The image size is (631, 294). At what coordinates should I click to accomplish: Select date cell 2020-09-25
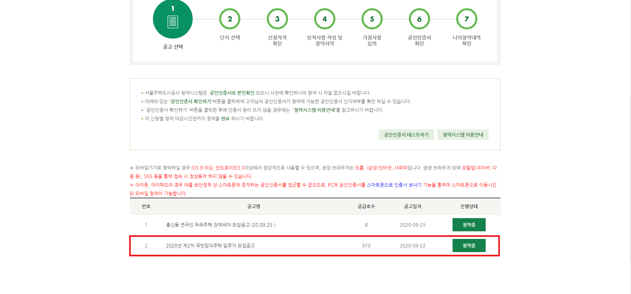(413, 225)
